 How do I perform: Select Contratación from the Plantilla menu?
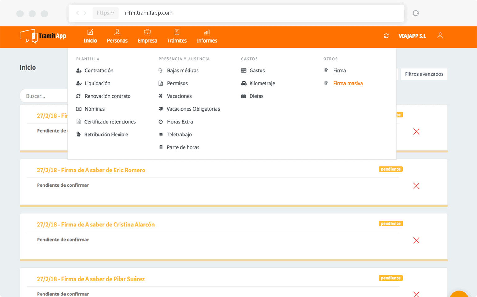coord(99,71)
